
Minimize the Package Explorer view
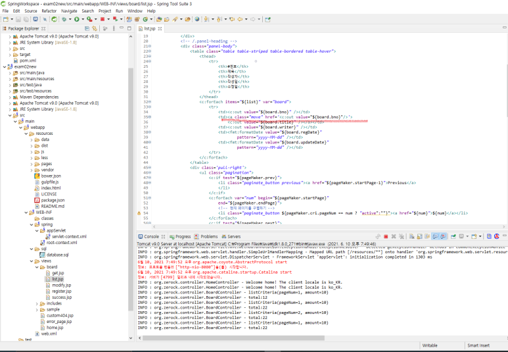(x=121, y=28)
